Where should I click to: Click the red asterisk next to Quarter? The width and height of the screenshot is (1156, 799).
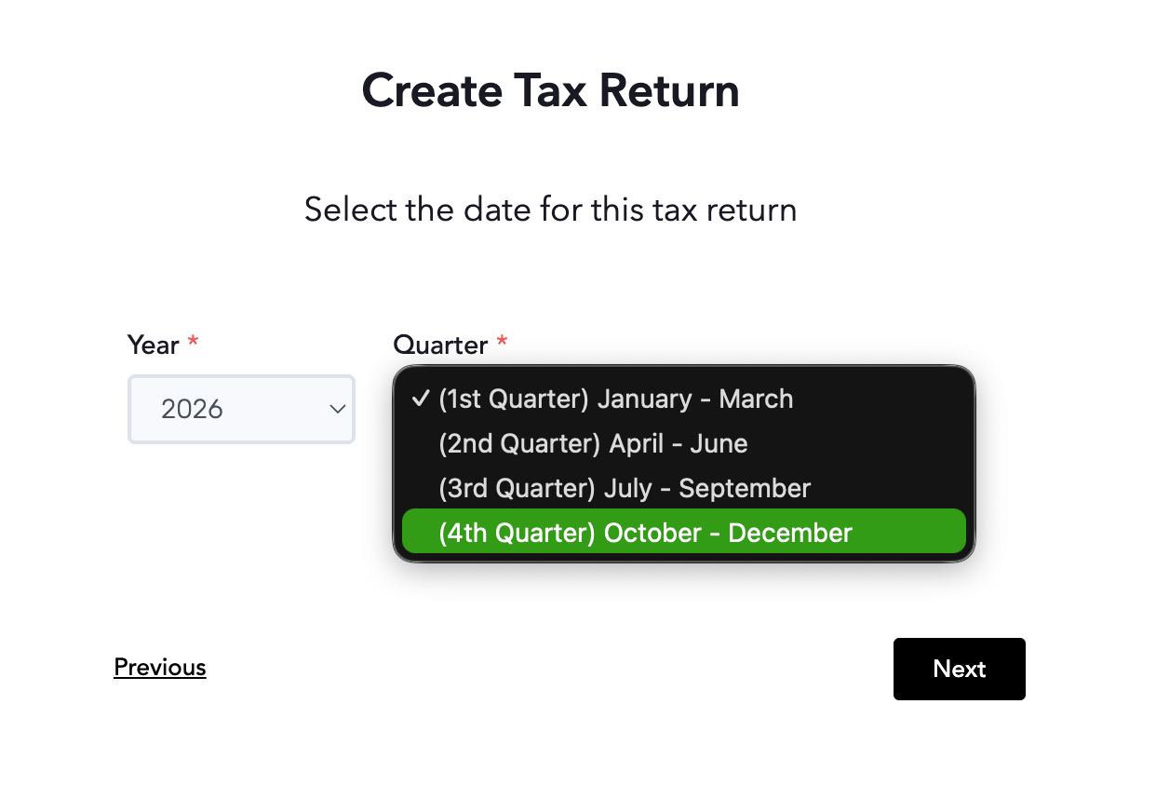coord(502,343)
